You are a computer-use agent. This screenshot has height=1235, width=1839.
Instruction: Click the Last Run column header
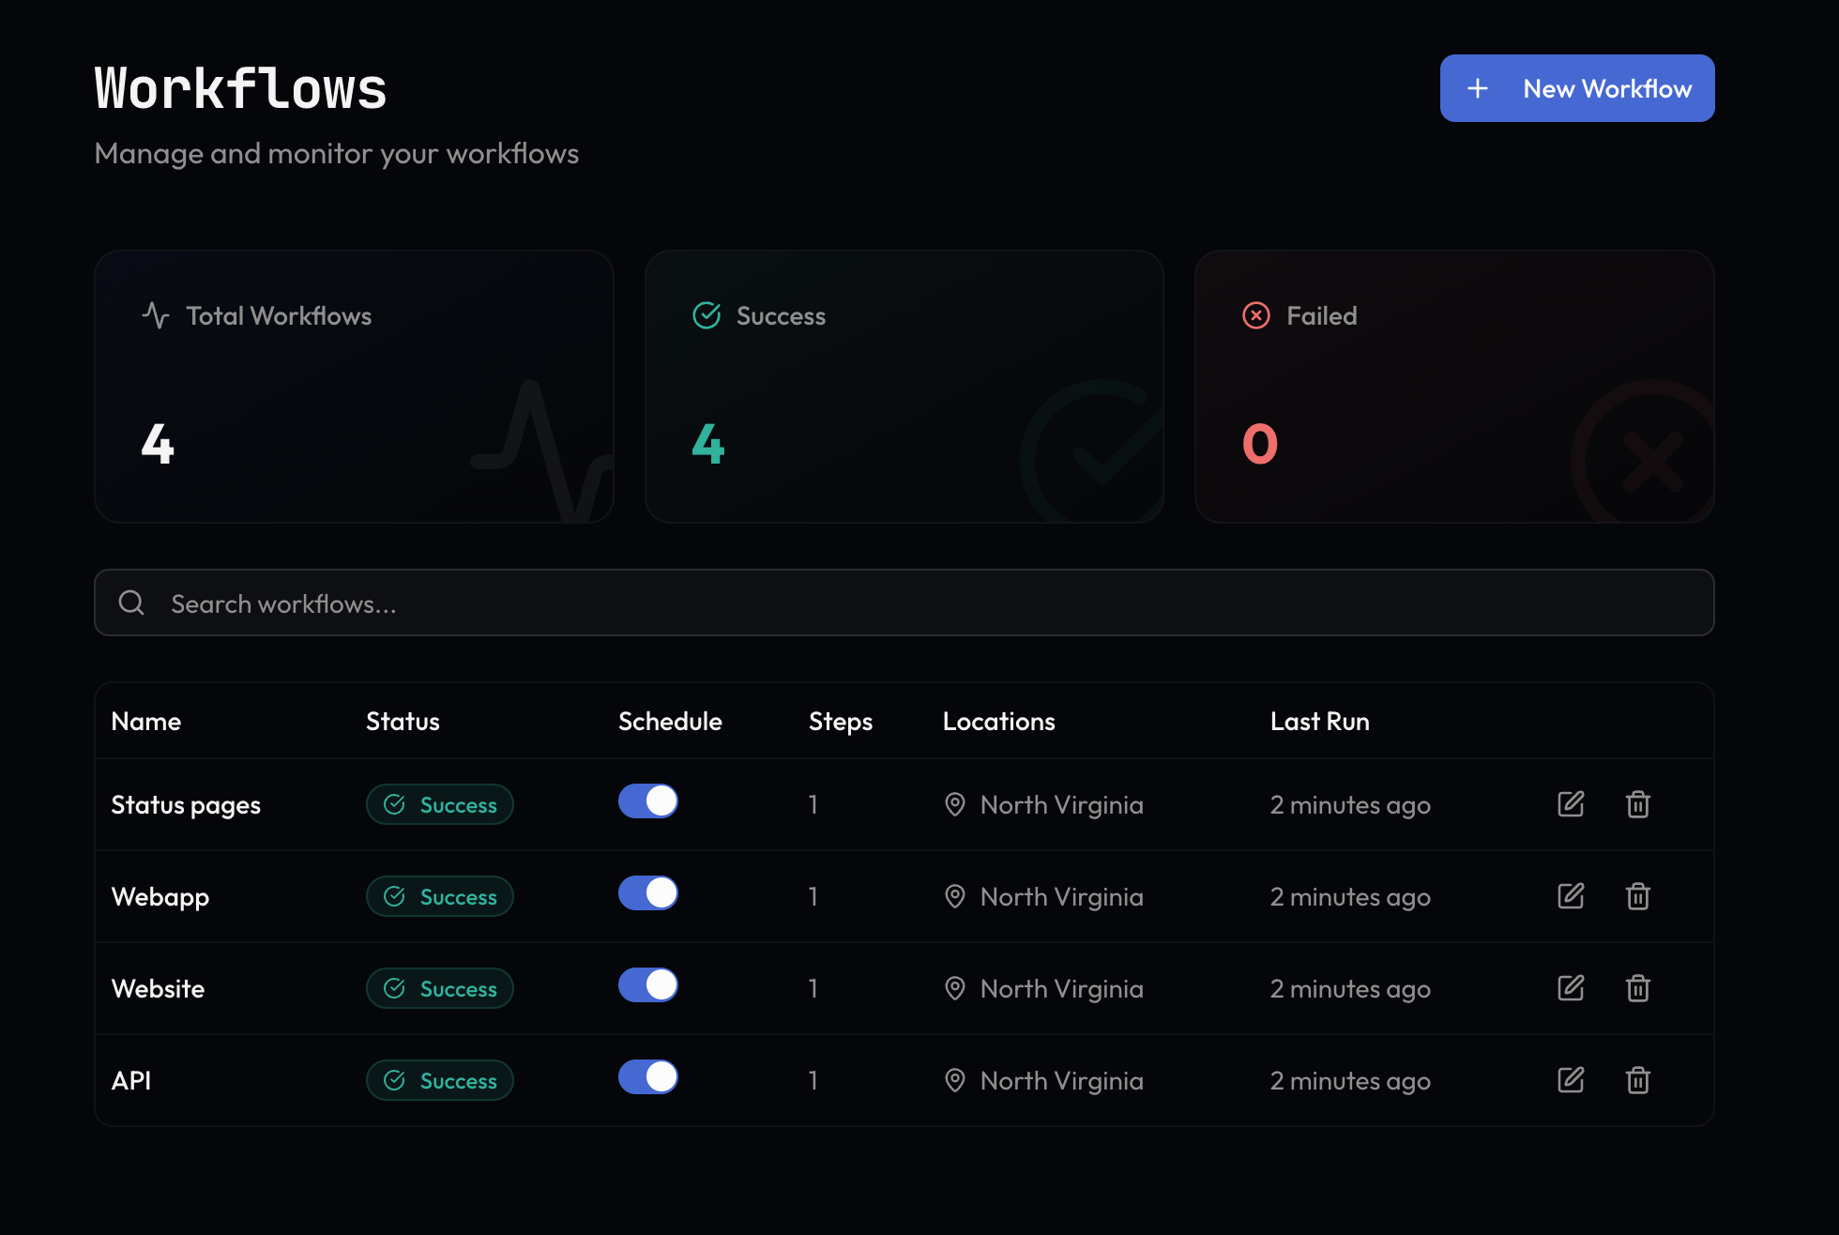(x=1320, y=721)
